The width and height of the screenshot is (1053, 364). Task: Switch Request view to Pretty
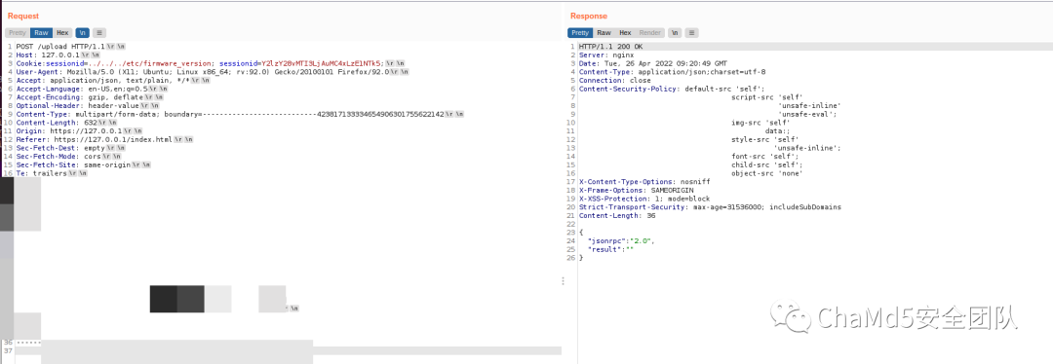[x=18, y=32]
